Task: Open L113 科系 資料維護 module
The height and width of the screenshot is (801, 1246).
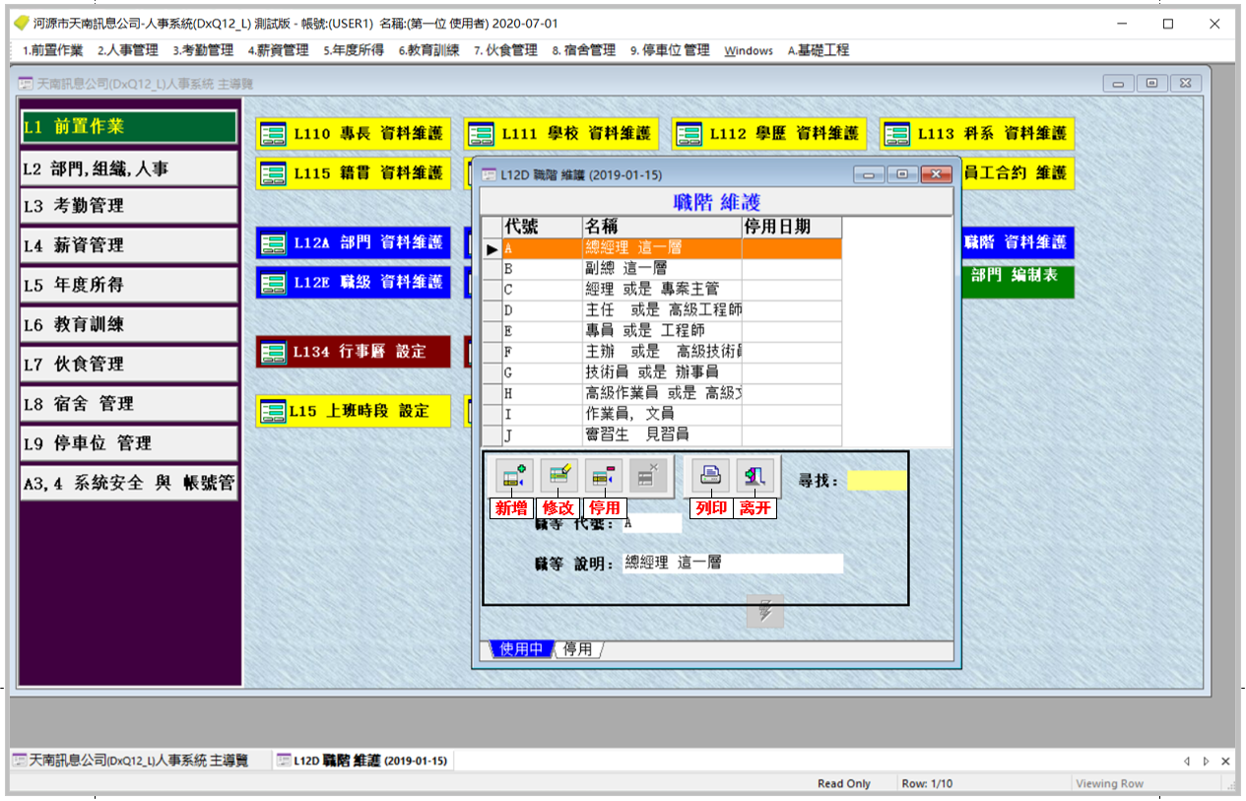Action: click(x=976, y=134)
